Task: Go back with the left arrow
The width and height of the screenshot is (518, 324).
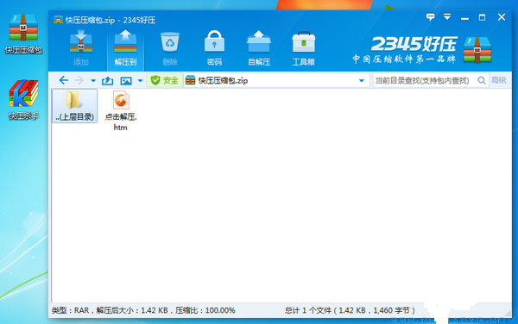Action: click(x=63, y=80)
